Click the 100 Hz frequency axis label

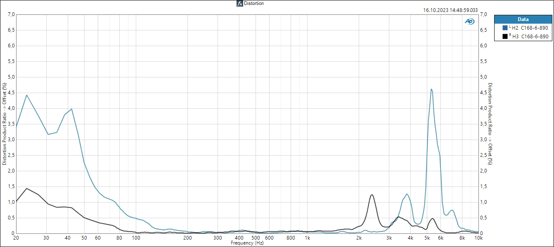[135, 238]
